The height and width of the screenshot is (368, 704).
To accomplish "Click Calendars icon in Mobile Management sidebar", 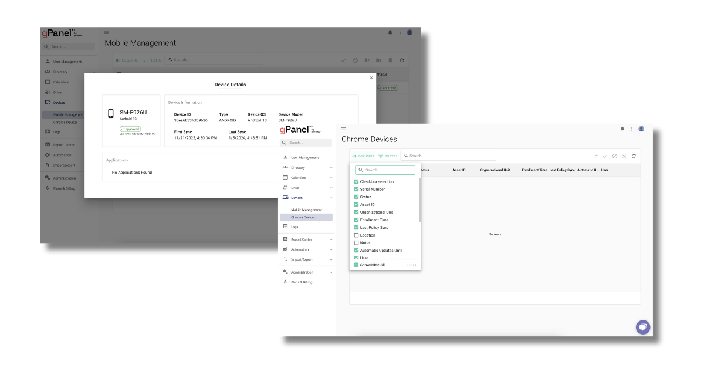I will click(48, 82).
